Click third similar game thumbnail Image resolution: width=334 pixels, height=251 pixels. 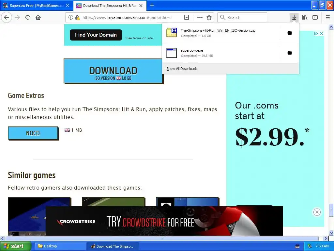pyautogui.click(x=188, y=202)
